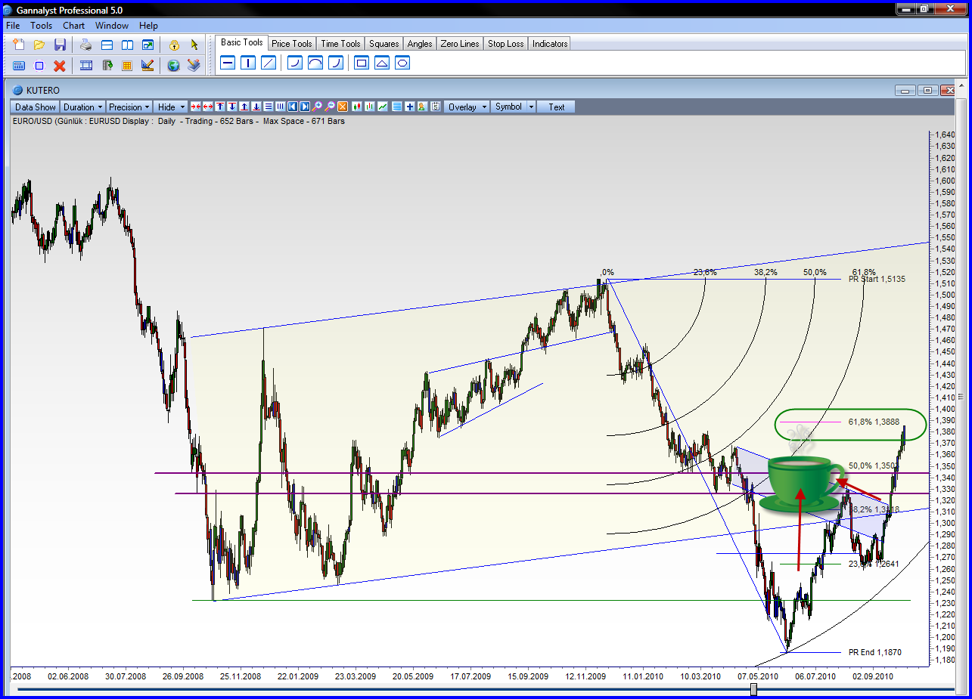The width and height of the screenshot is (972, 699).
Task: Click the orange X icon in chart toolbar
Action: 343,107
